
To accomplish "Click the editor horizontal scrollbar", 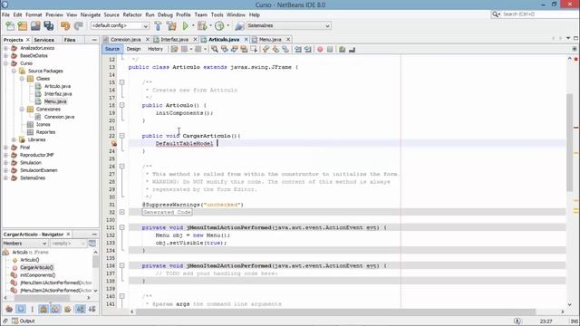I will [336, 312].
